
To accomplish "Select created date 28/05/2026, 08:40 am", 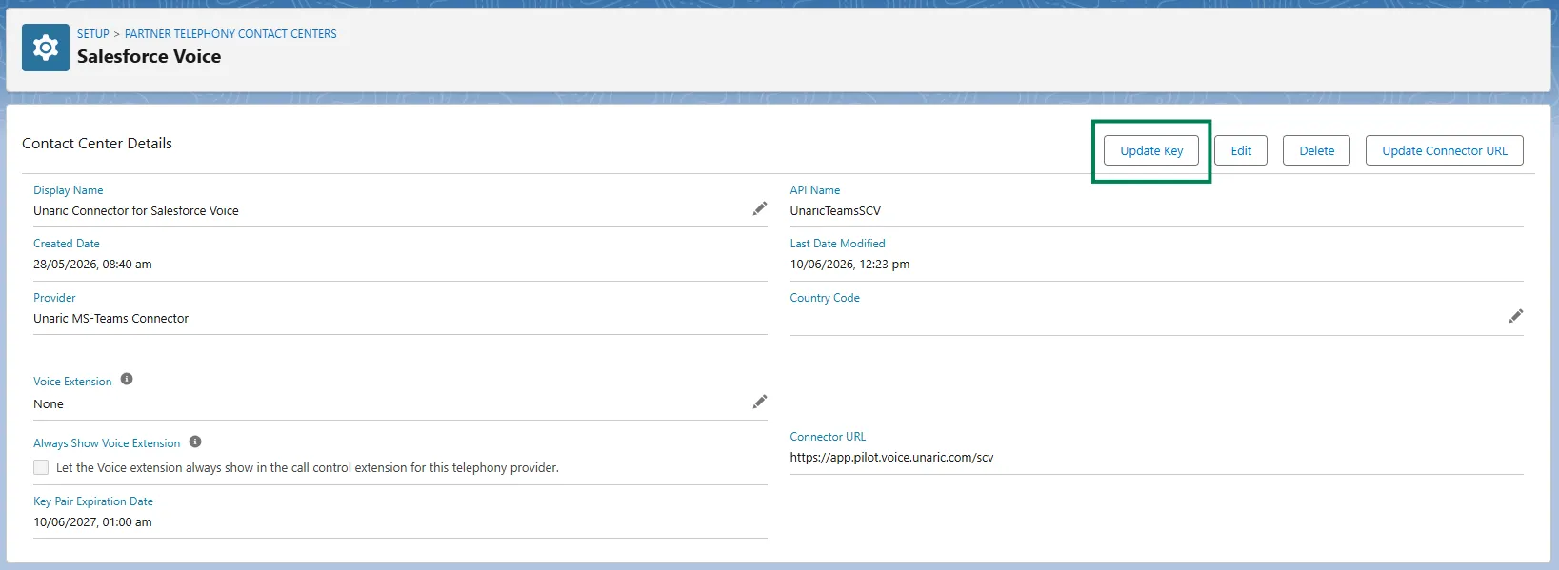I will click(x=92, y=265).
